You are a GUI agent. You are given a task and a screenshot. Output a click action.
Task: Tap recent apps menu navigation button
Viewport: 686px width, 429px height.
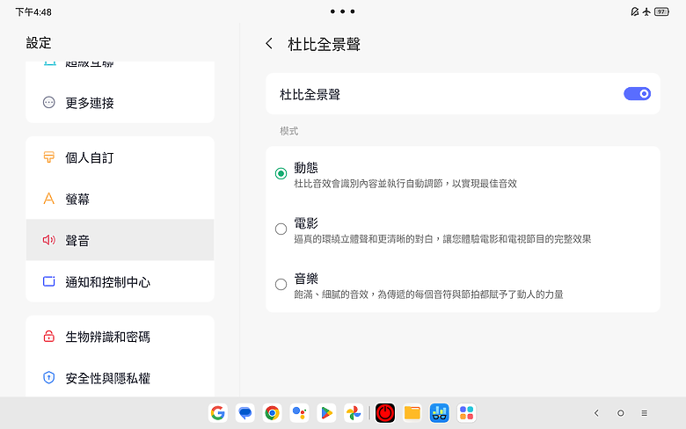click(x=645, y=413)
